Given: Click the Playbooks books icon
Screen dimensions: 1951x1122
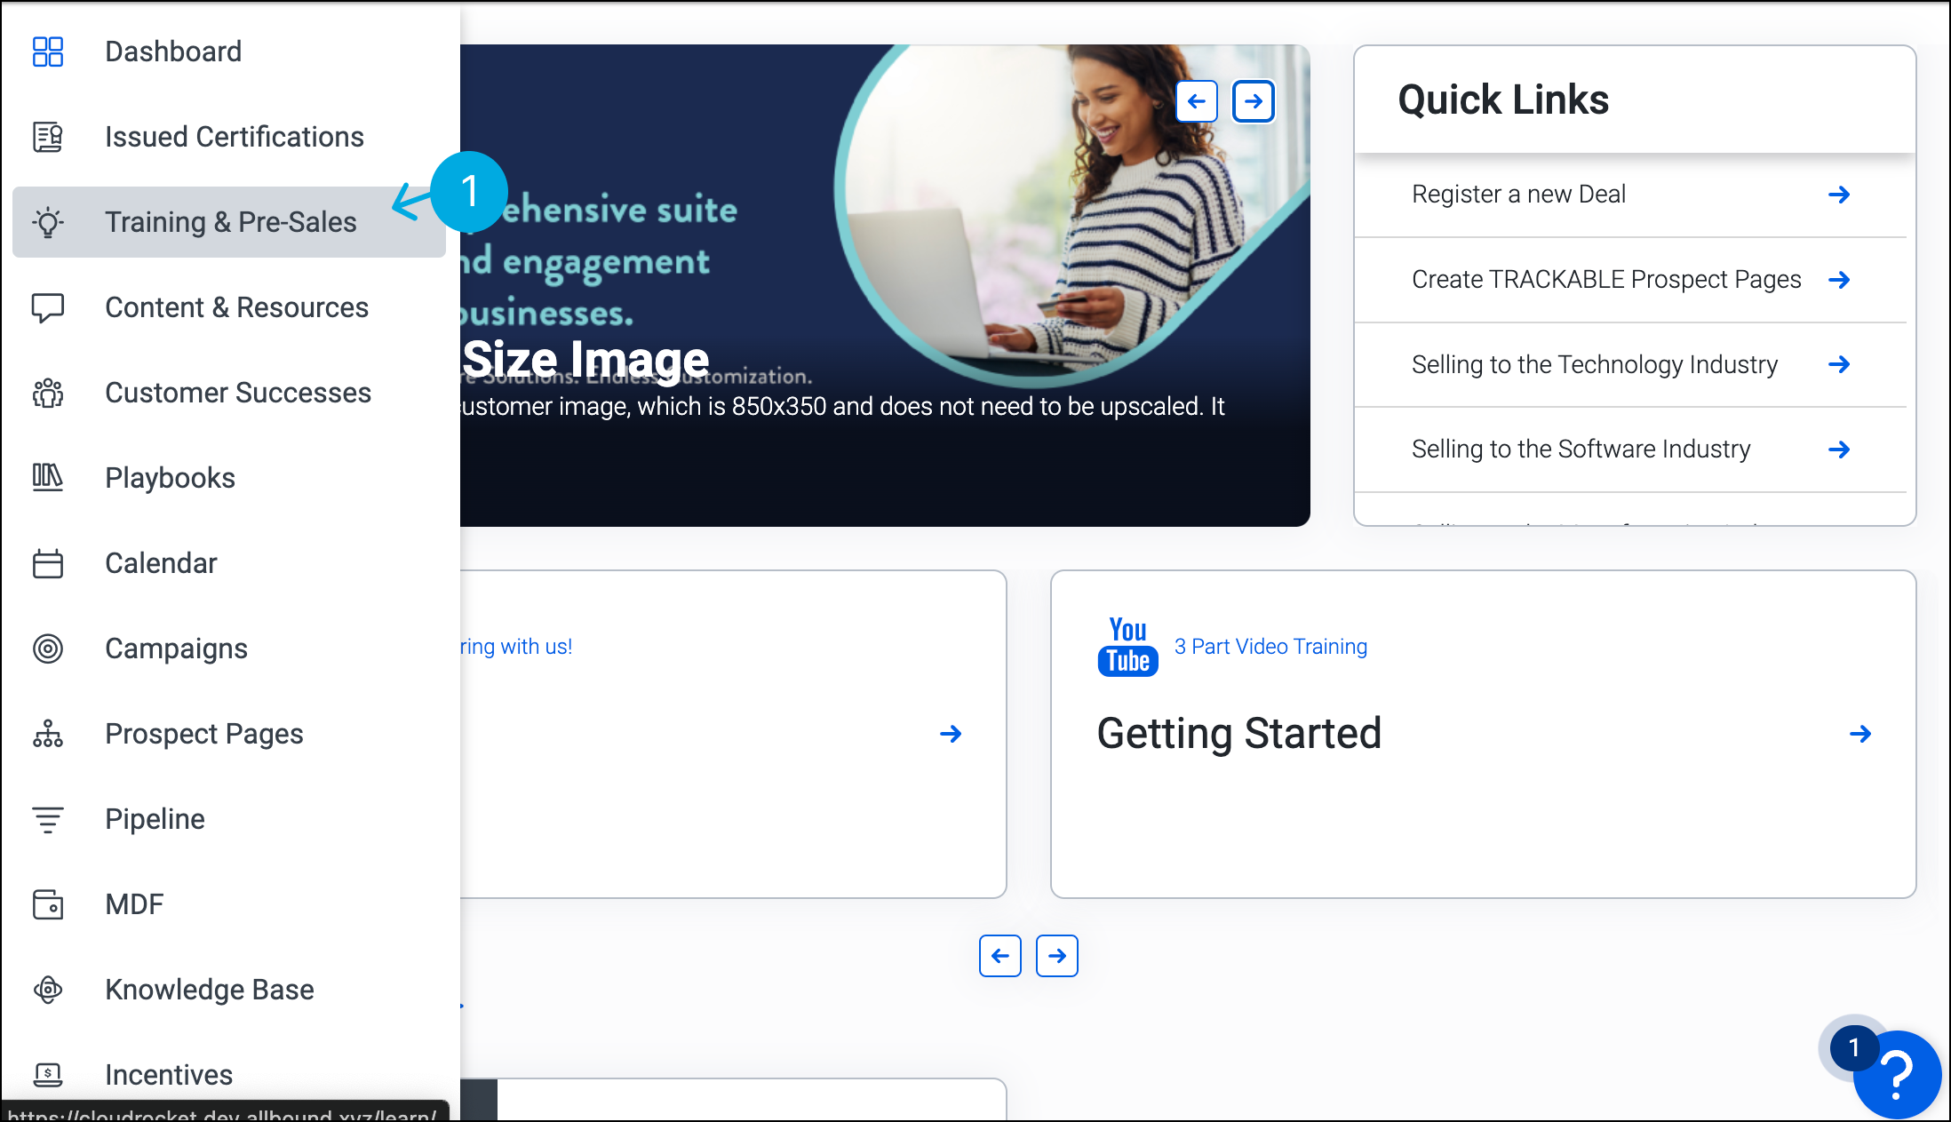Looking at the screenshot, I should pyautogui.click(x=48, y=478).
